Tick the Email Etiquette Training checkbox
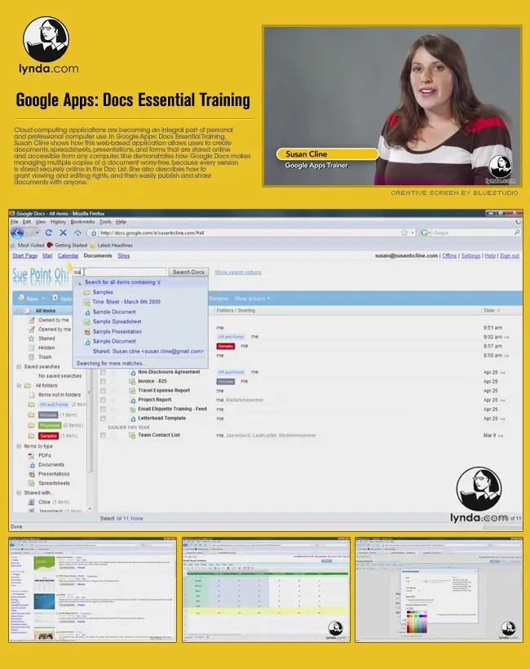This screenshot has width=530, height=669. tap(103, 410)
